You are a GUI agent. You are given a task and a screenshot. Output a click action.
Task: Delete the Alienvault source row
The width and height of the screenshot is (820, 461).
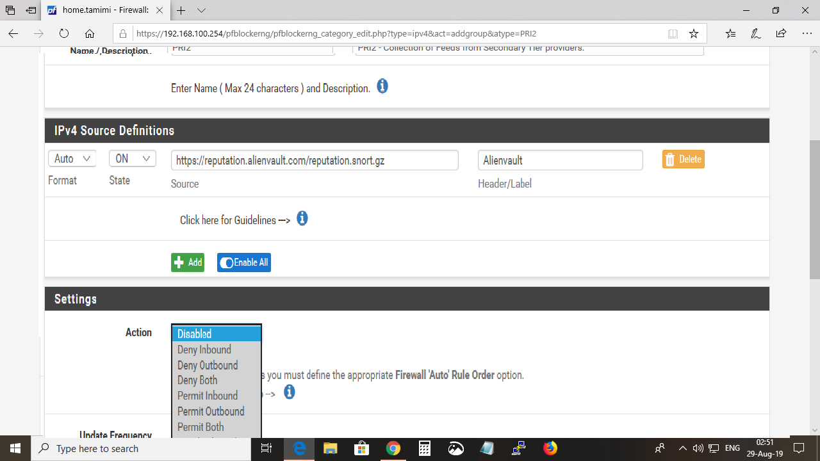coord(684,159)
